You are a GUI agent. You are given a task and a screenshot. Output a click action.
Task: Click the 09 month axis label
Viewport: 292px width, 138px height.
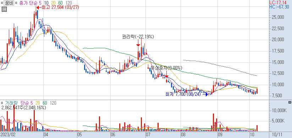(220, 135)
